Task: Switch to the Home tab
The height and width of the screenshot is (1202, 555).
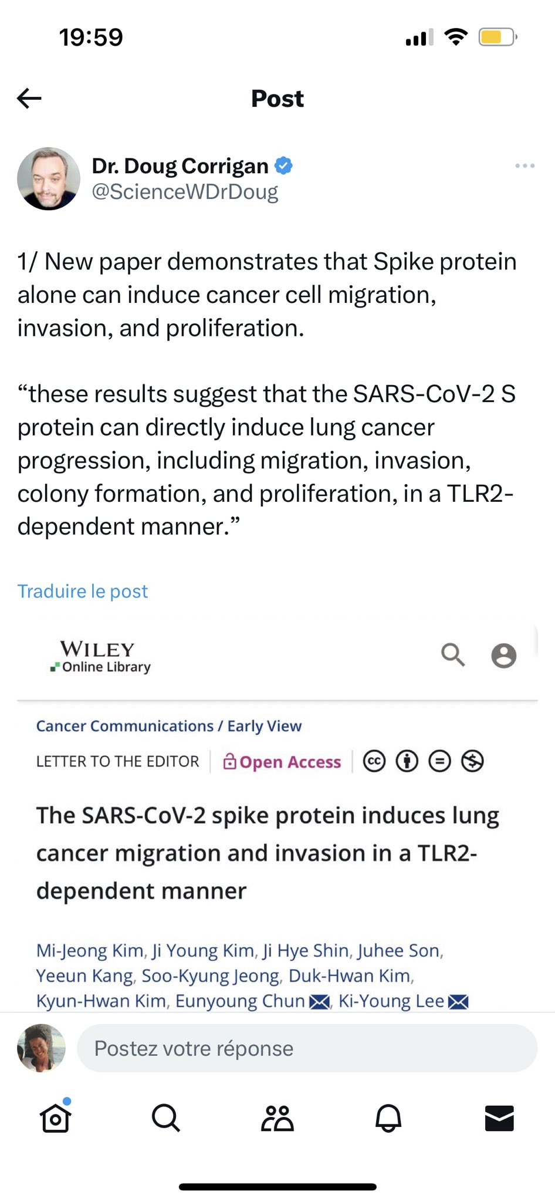Action: click(x=56, y=1117)
